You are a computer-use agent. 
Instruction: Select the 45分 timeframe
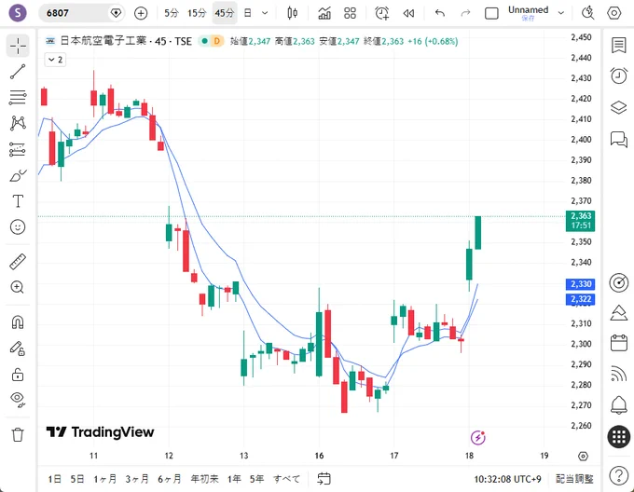pos(225,13)
